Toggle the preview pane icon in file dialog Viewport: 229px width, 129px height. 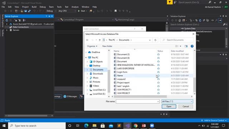[x=186, y=46]
